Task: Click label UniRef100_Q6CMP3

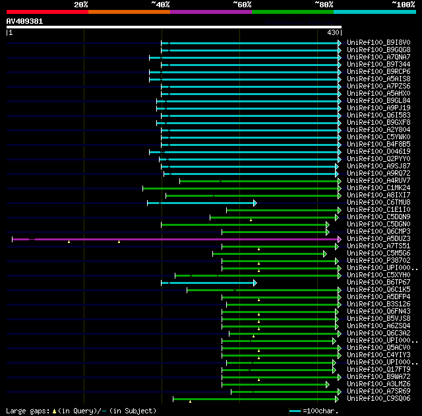Action: (x=378, y=232)
